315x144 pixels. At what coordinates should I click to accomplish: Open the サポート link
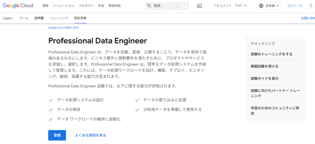pos(241,6)
